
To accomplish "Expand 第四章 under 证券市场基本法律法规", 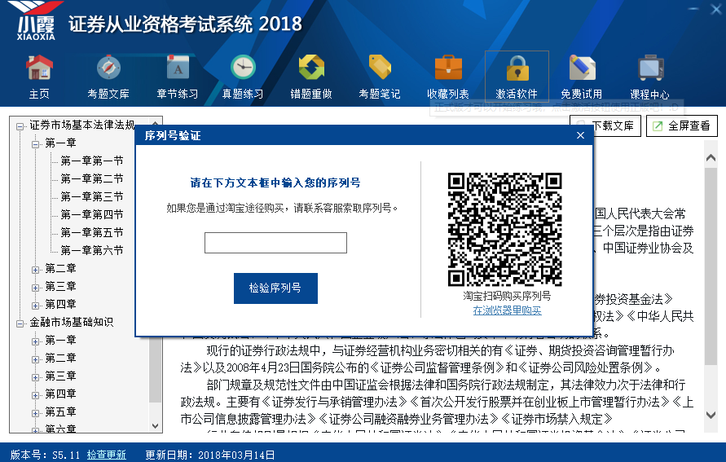I will click(x=35, y=306).
